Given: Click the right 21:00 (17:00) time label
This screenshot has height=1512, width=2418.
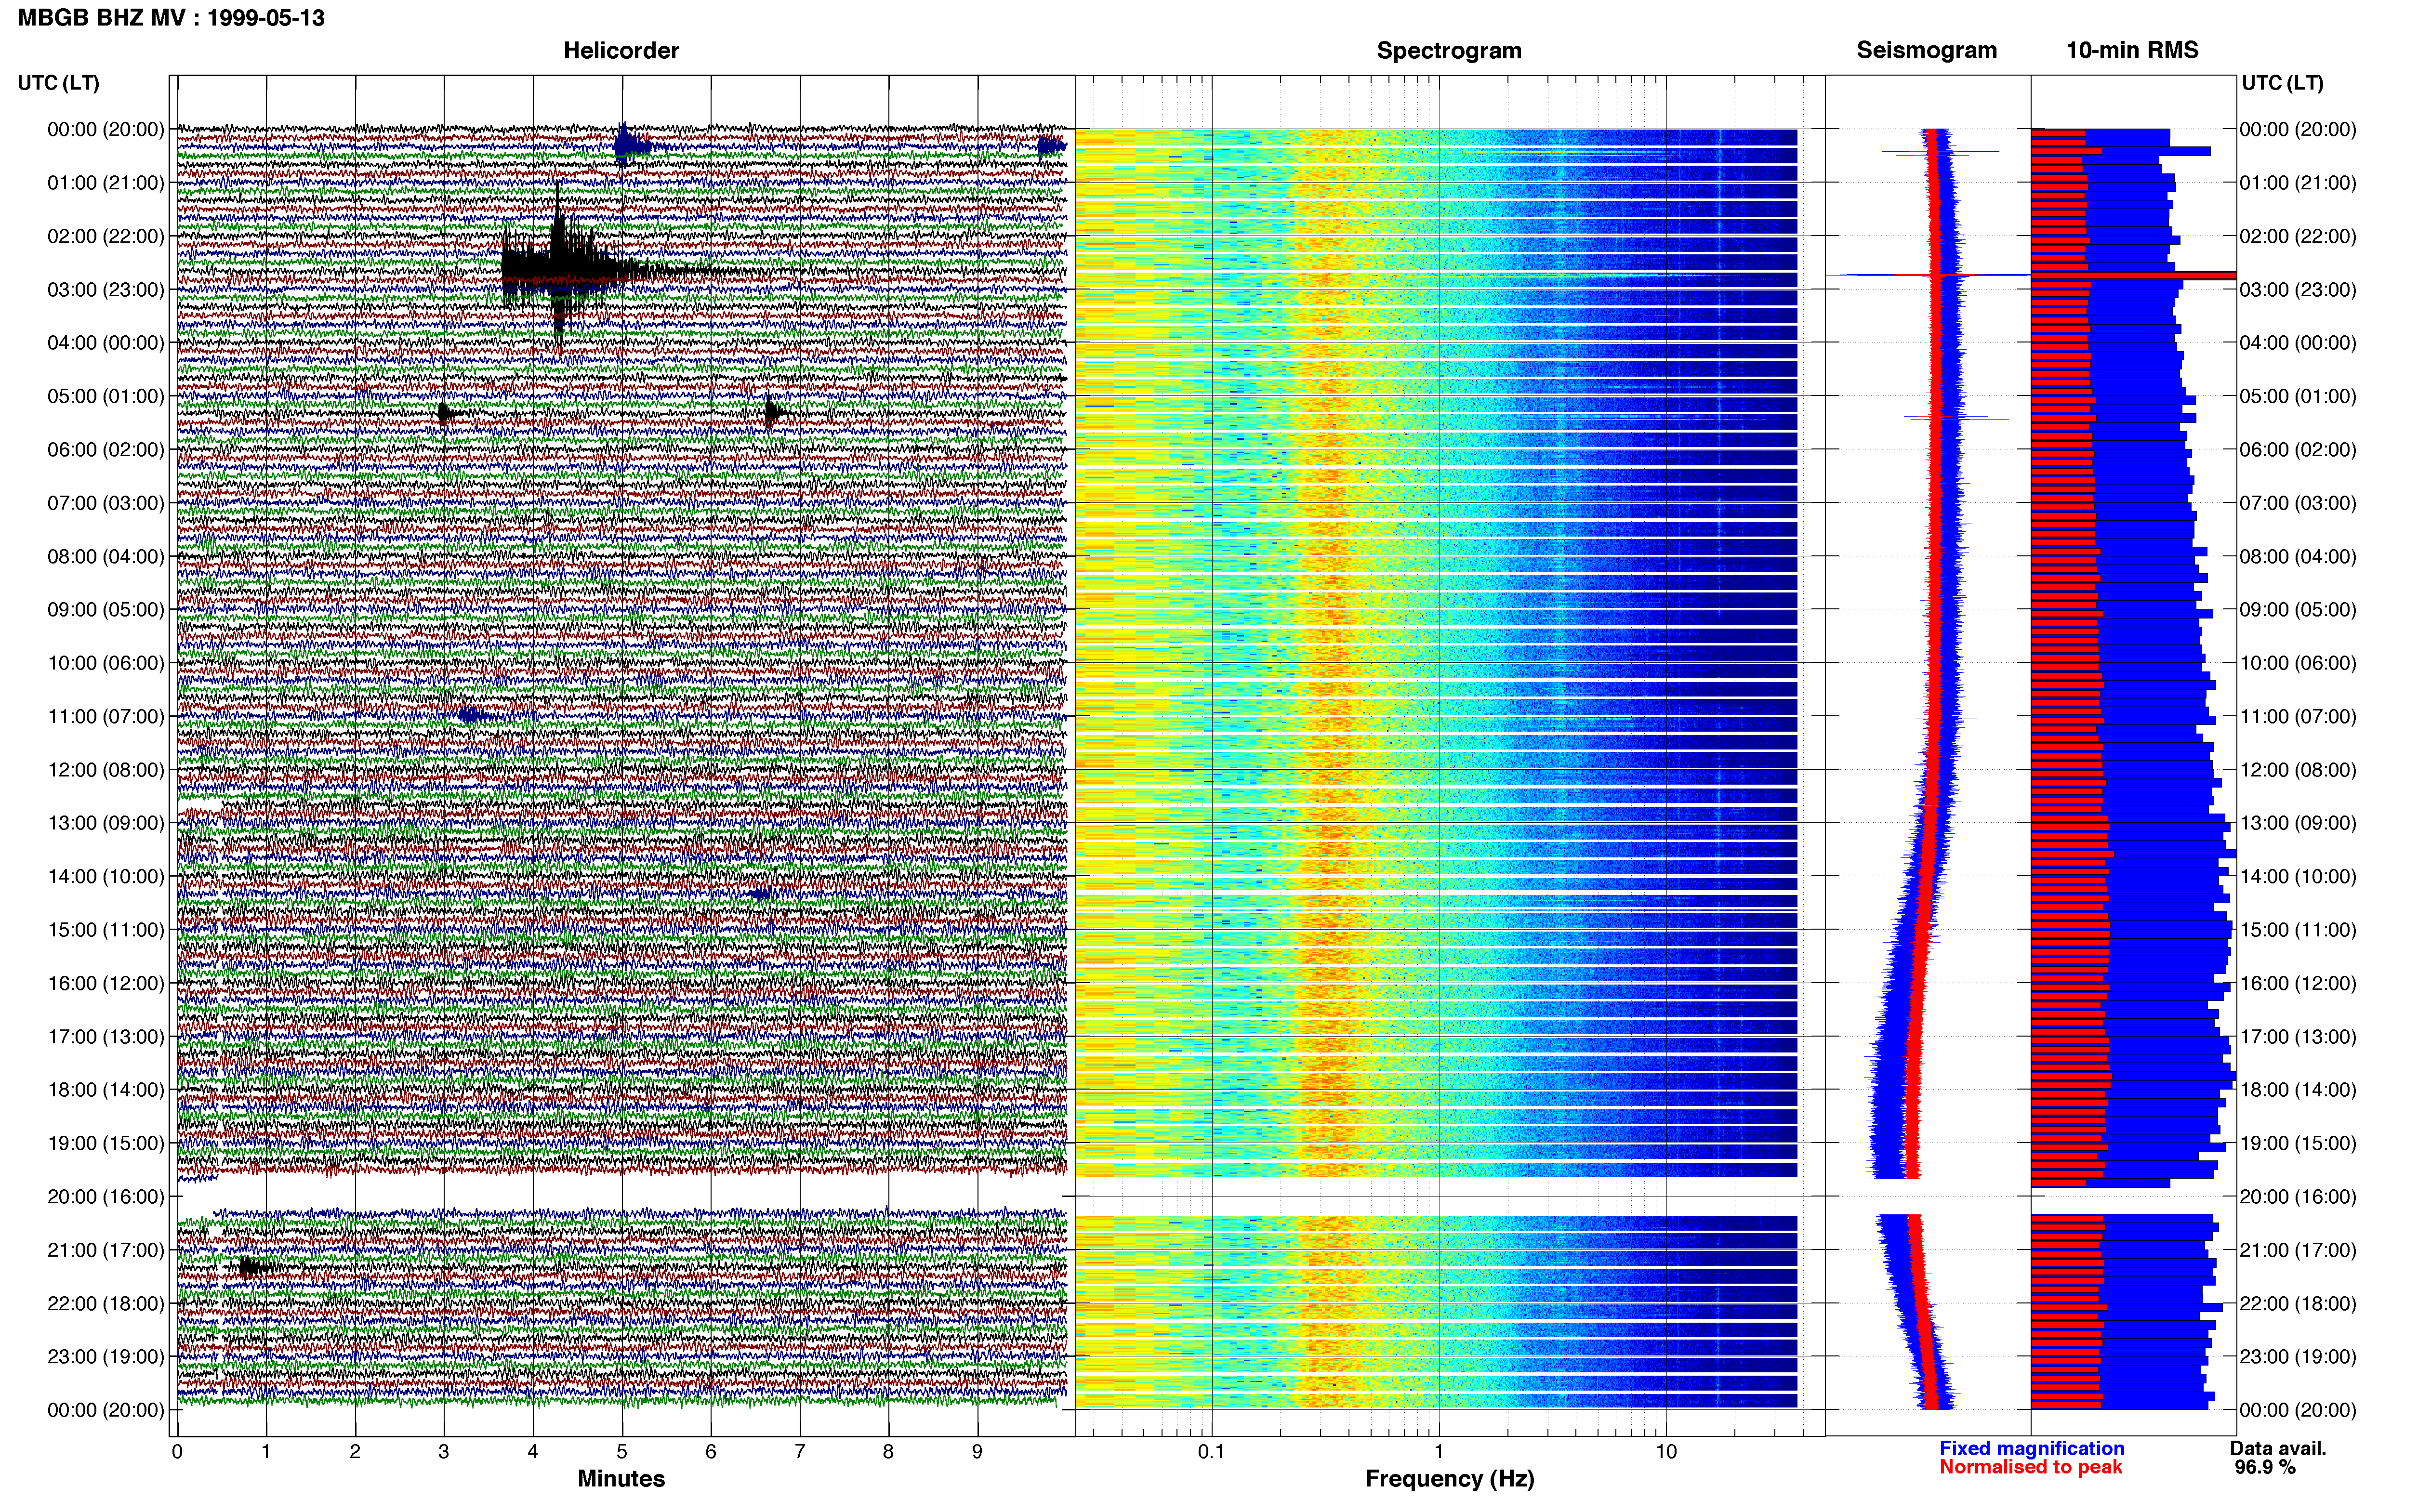Looking at the screenshot, I should pyautogui.click(x=2298, y=1249).
